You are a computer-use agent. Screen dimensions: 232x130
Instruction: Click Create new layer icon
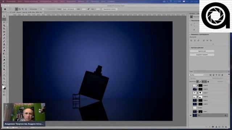[x=223, y=127]
